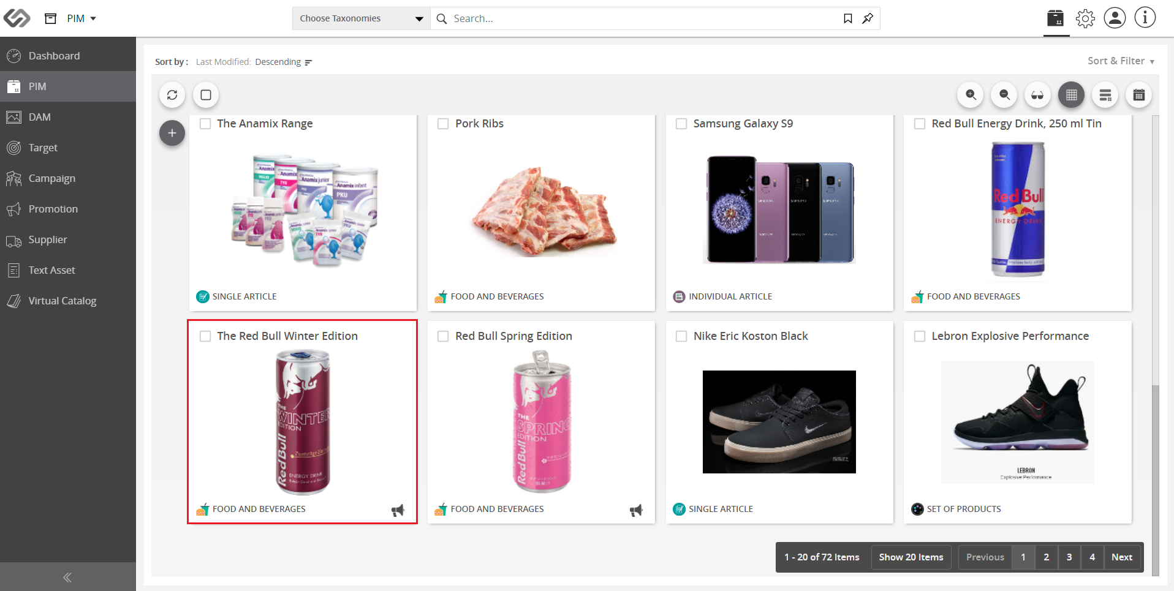Open the Samsung Galaxy S9 product image

(779, 210)
